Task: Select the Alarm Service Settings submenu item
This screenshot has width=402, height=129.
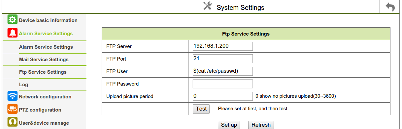Action: 46,47
